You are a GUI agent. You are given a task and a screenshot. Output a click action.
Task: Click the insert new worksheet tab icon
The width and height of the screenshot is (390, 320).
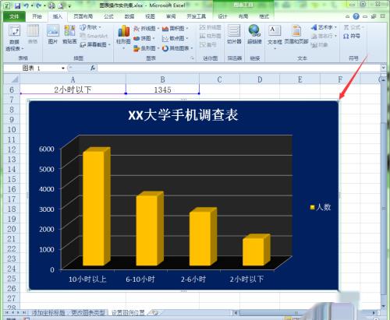click(x=154, y=313)
